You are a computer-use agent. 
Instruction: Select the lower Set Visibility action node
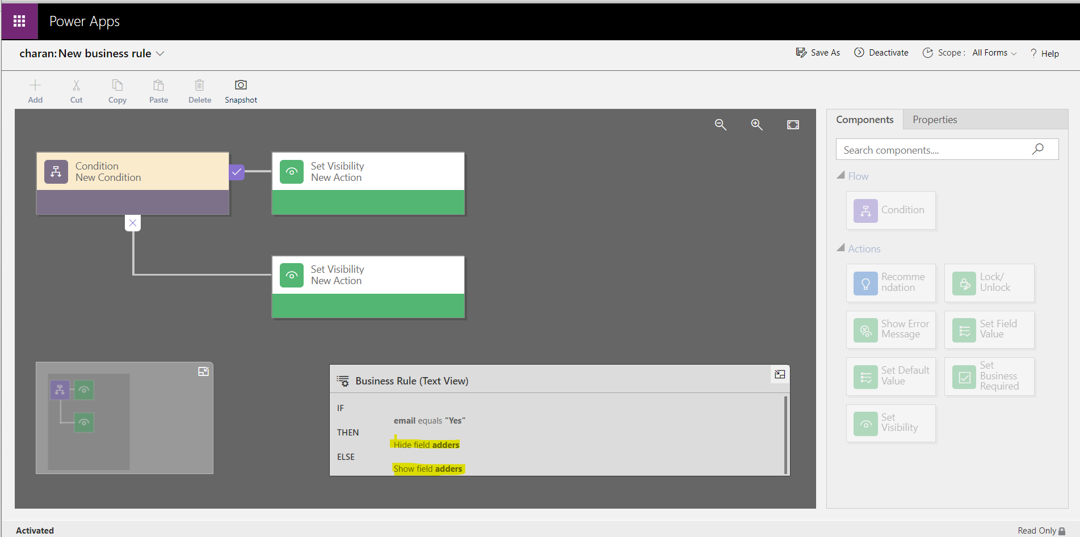368,287
